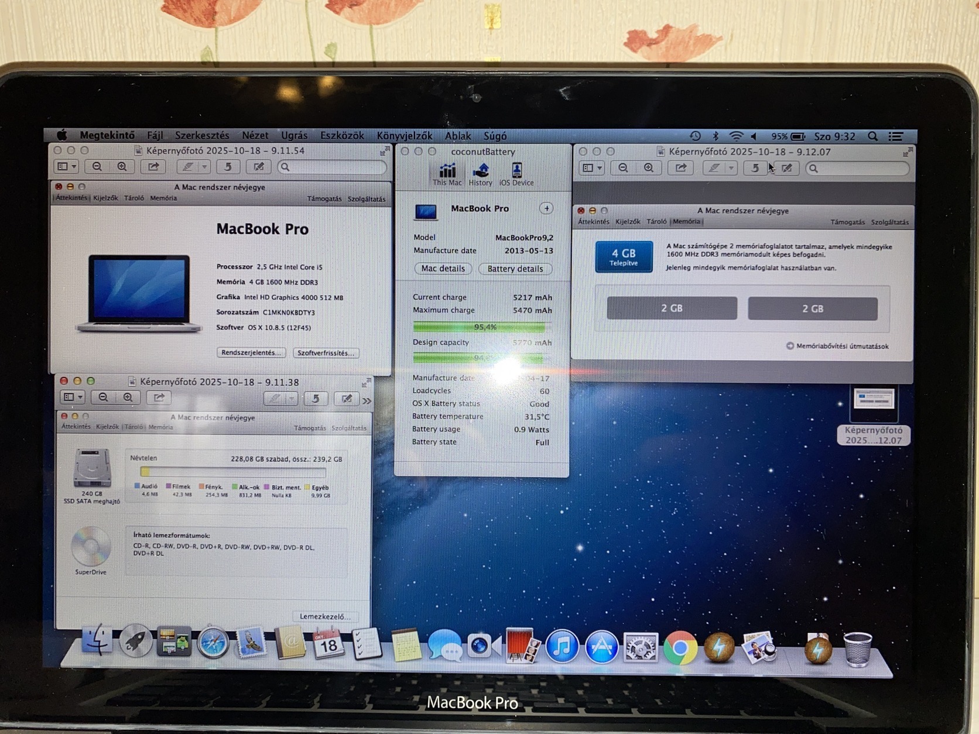Toggle full screen for the 9.11.38 window
The width and height of the screenshot is (979, 734).
click(367, 382)
